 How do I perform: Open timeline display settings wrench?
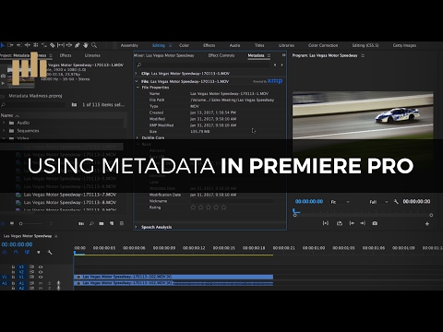[x=50, y=253]
